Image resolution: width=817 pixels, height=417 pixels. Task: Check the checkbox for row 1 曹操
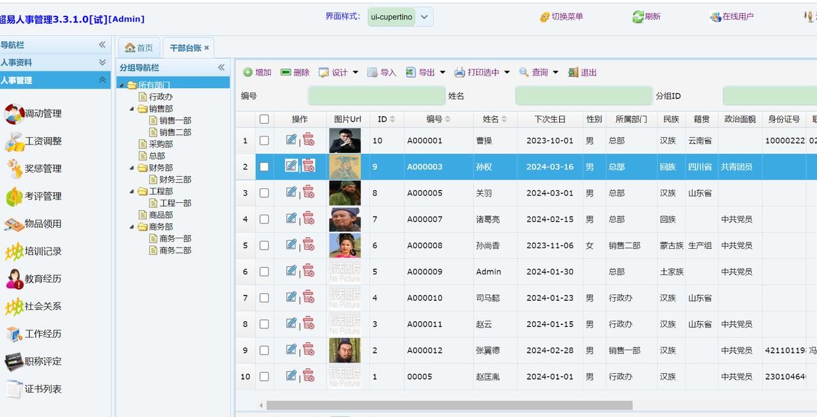pos(264,141)
